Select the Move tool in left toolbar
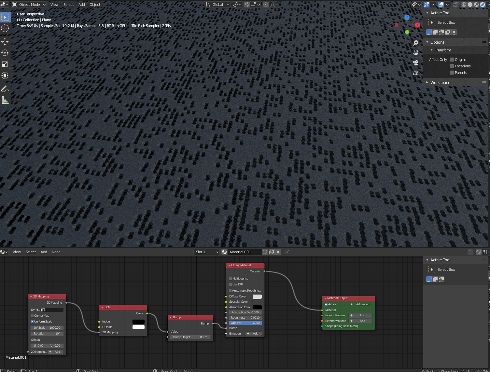The image size is (490, 372). click(5, 41)
